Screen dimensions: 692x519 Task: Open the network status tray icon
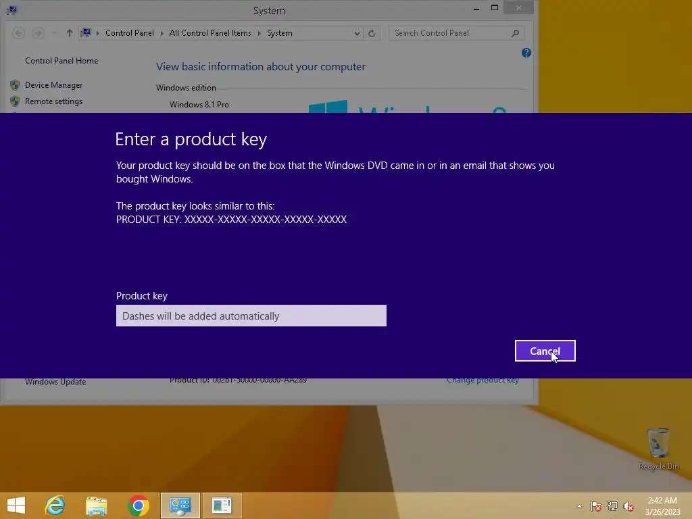tap(612, 506)
